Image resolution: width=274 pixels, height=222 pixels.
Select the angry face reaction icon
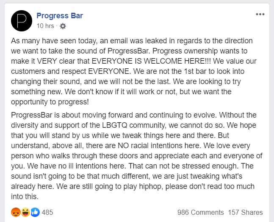(x=16, y=212)
